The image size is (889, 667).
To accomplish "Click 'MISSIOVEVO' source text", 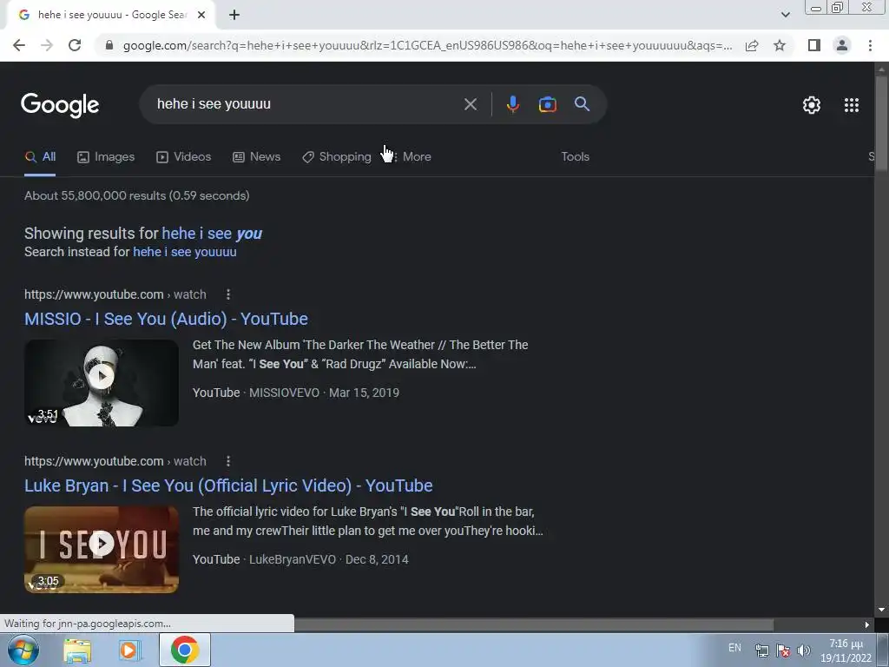I will (x=285, y=393).
